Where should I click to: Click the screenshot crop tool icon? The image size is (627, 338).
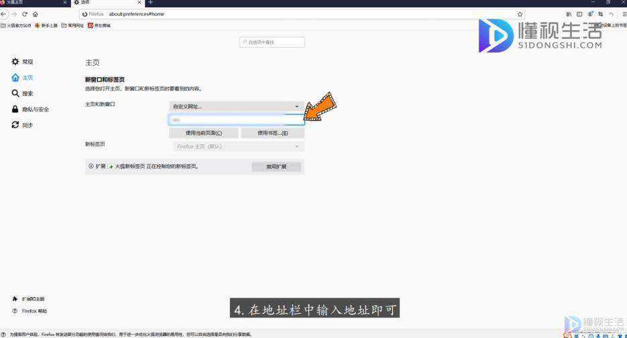[600, 14]
